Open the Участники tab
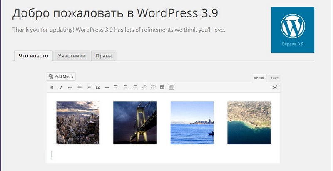The image size is (333, 171). tap(72, 56)
